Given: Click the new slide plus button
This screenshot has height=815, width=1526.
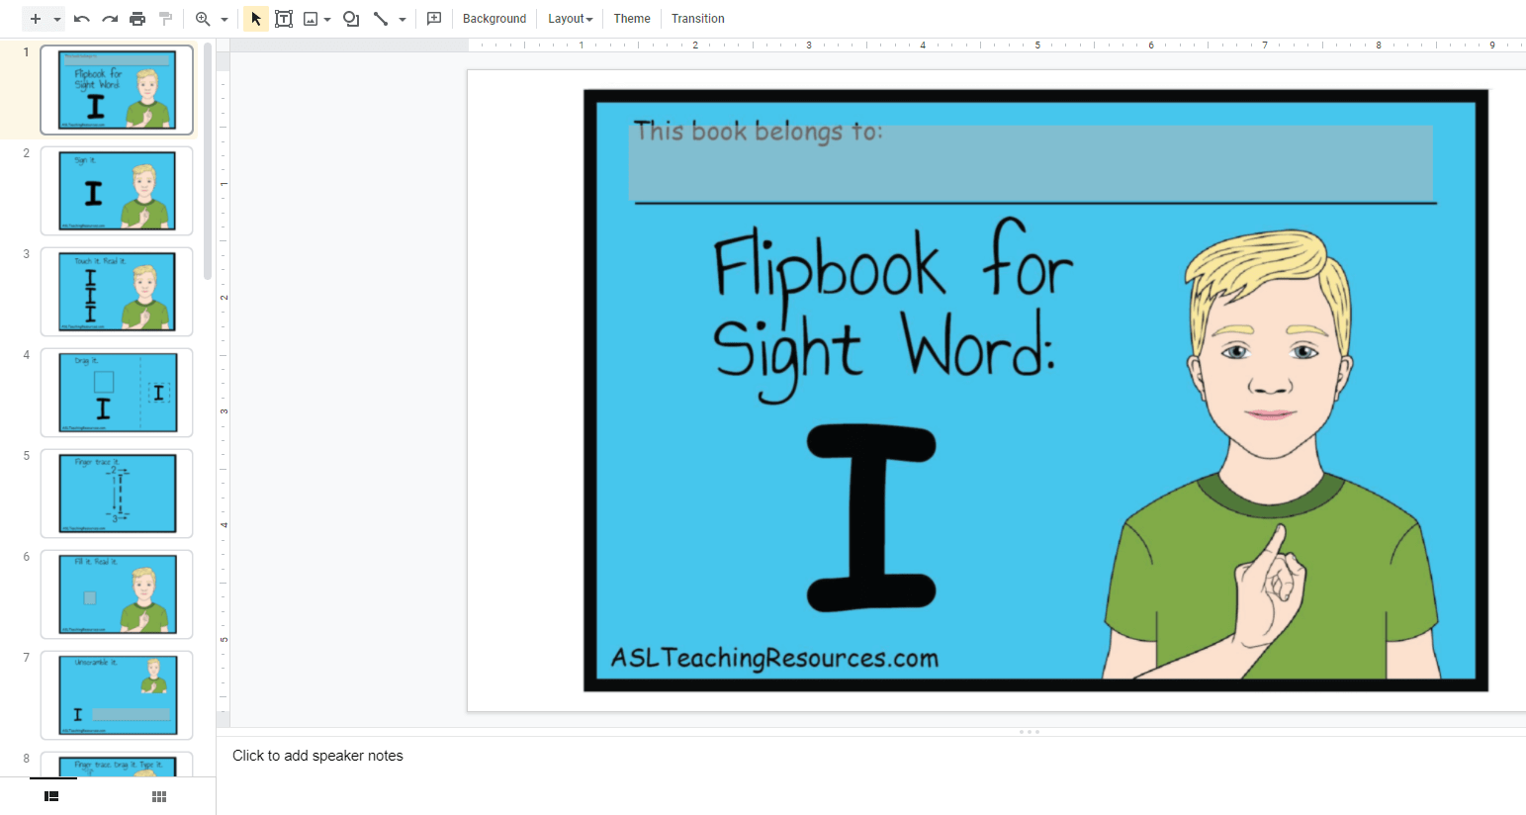Looking at the screenshot, I should point(36,19).
